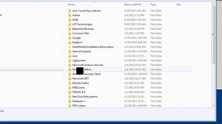Select the 'Microsoft.NET' folder name
Image resolution: width=222 pixels, height=124 pixels.
(x=80, y=79)
